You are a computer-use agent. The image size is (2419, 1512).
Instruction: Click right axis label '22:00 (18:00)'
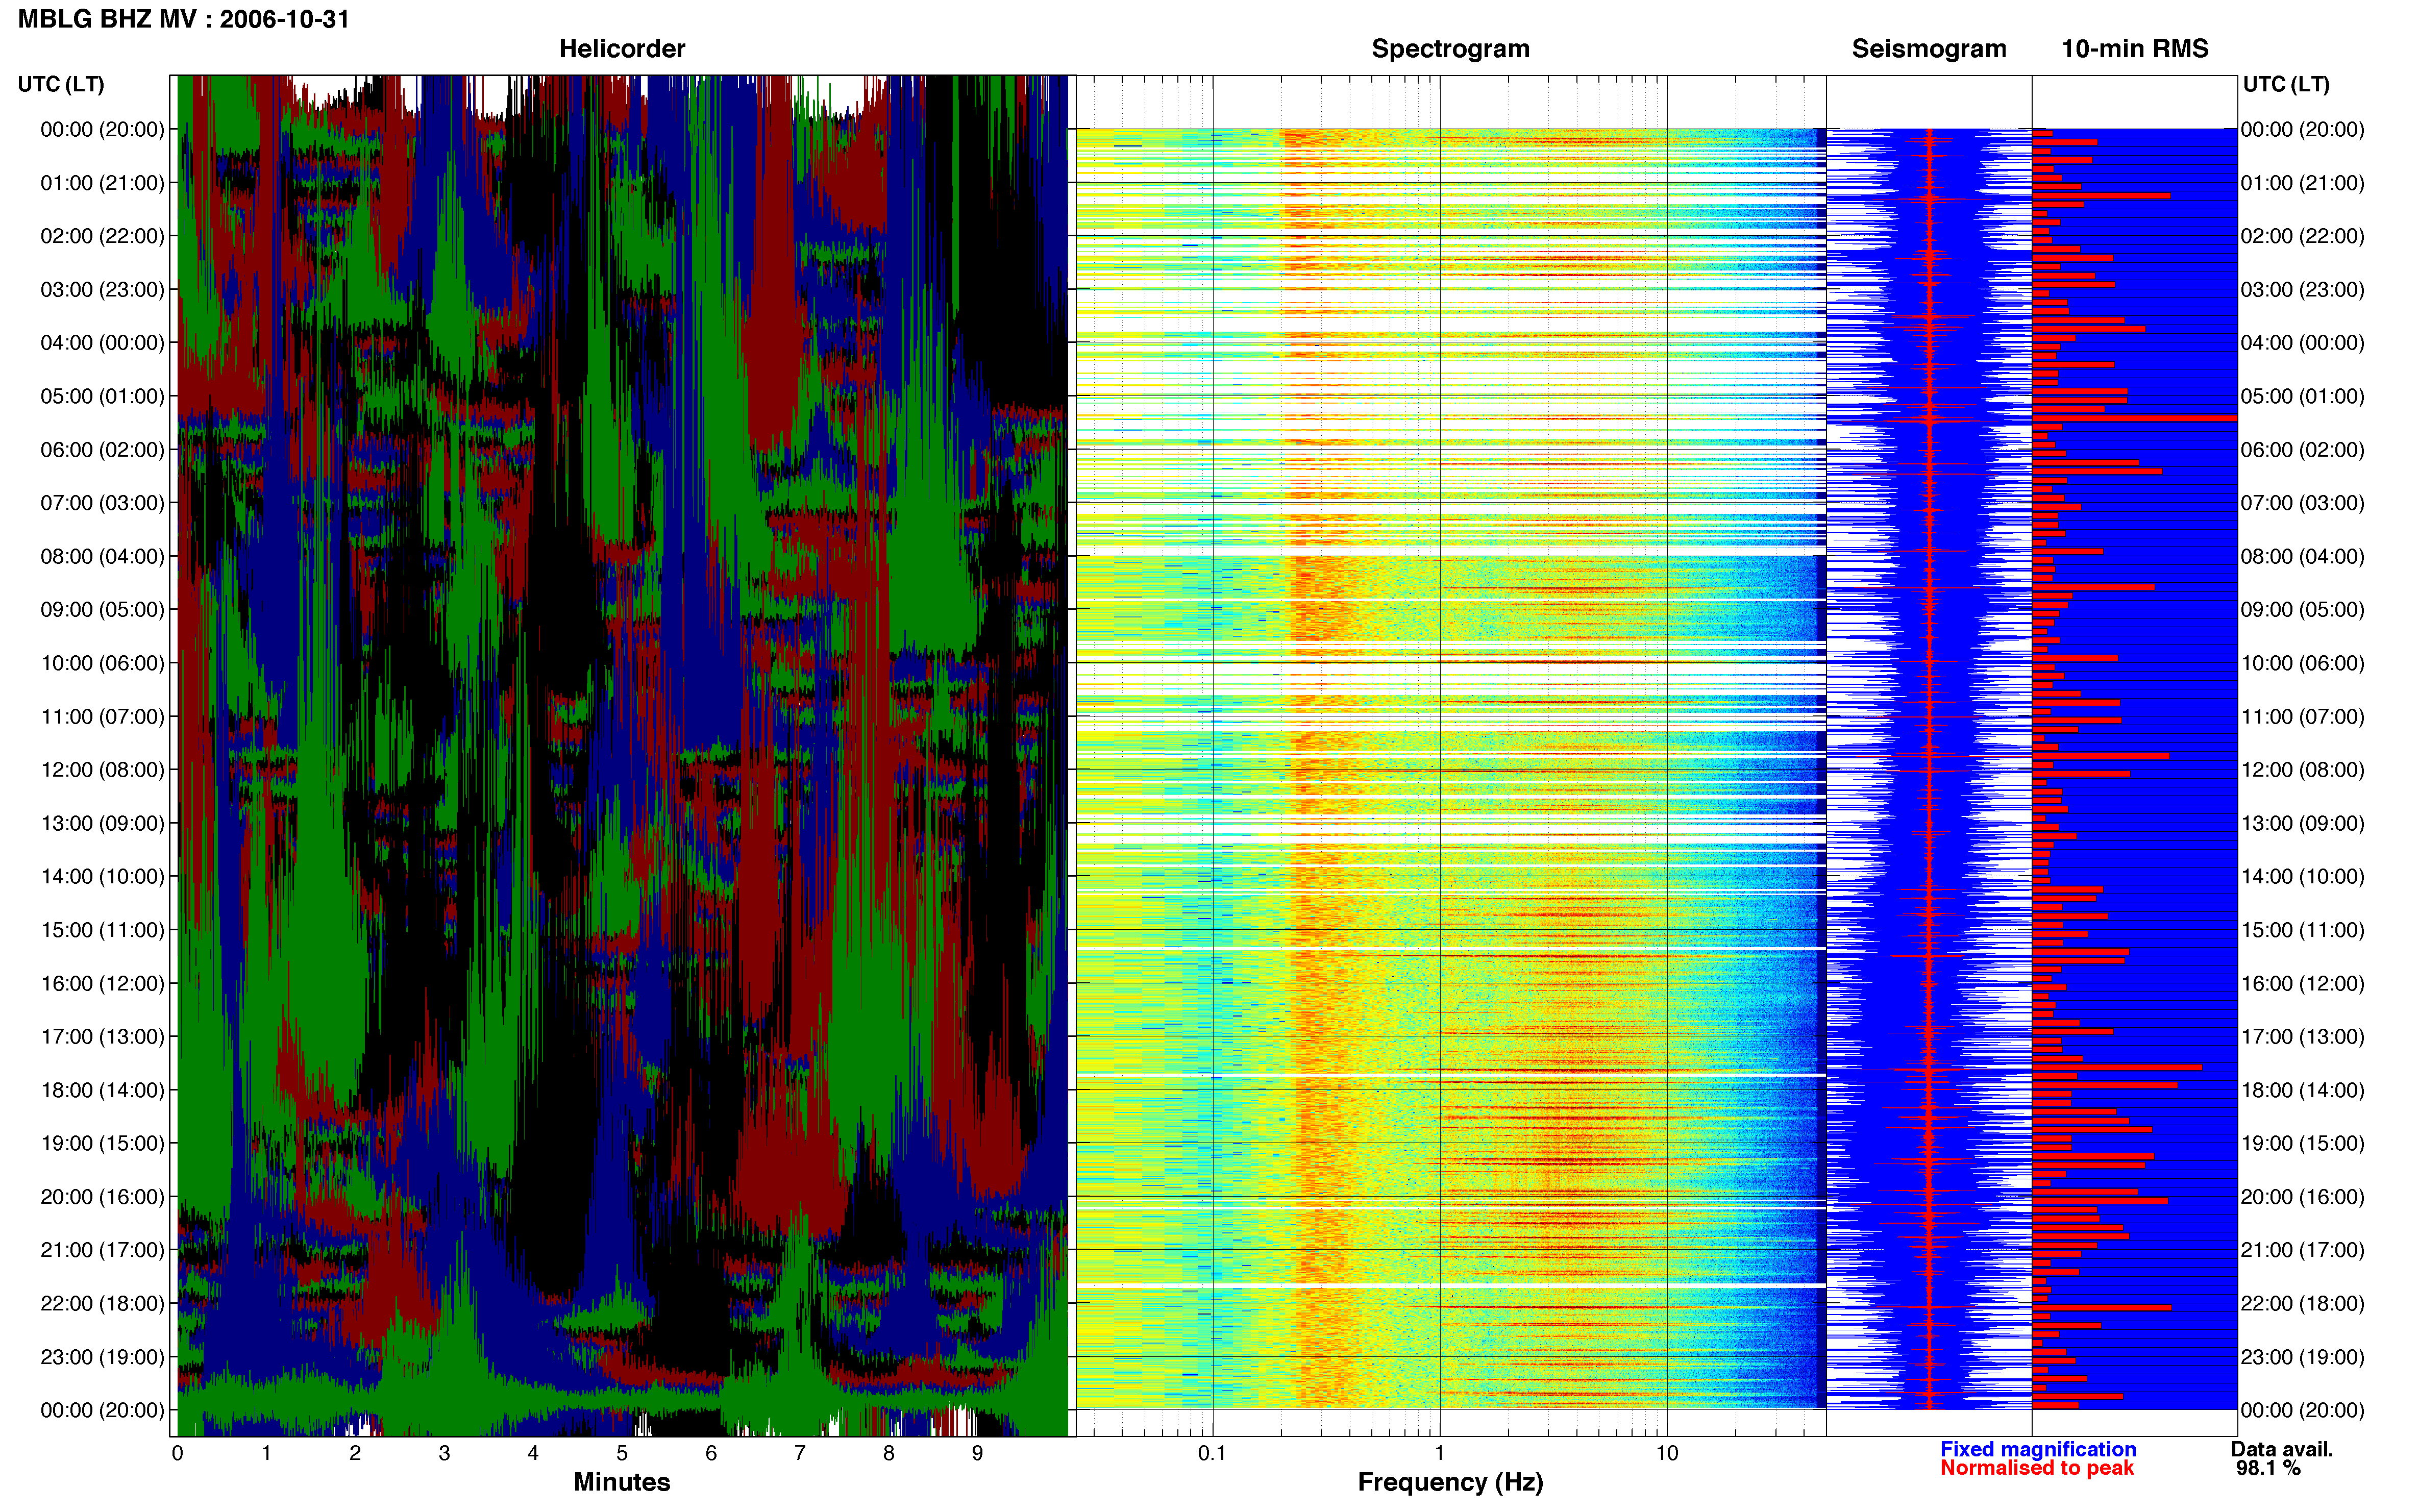tap(2302, 1303)
